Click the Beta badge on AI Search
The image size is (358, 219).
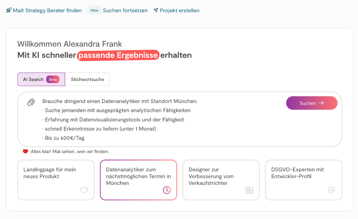point(53,79)
